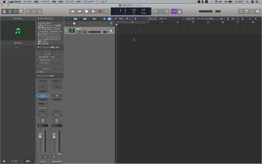Viewport: 262px width, 164px height.
Task: Open the 編集 menu in tracks area
Action: coord(76,19)
